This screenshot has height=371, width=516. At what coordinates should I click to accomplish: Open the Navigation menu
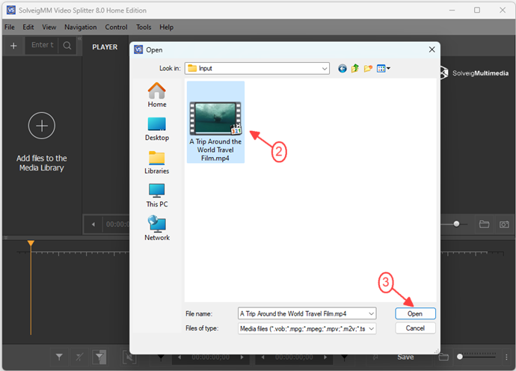tap(81, 27)
